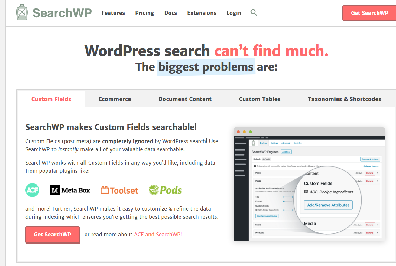Click the SearchWP lantern logo icon

(22, 12)
